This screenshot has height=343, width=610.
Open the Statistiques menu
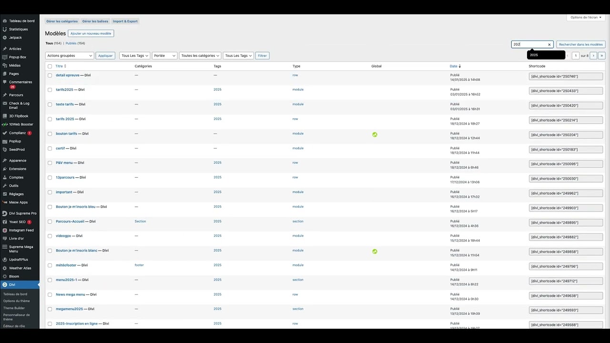[x=18, y=29]
